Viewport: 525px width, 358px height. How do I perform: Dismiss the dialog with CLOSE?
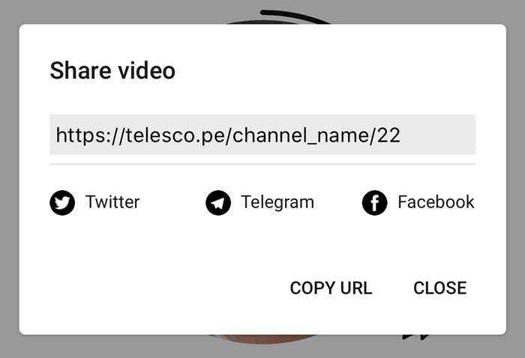coord(440,288)
